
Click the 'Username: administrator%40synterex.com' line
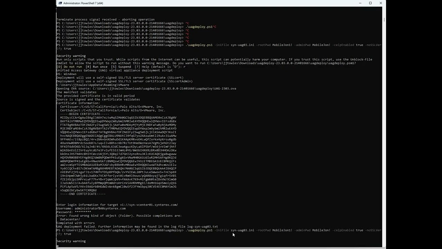pyautogui.click(x=91, y=208)
